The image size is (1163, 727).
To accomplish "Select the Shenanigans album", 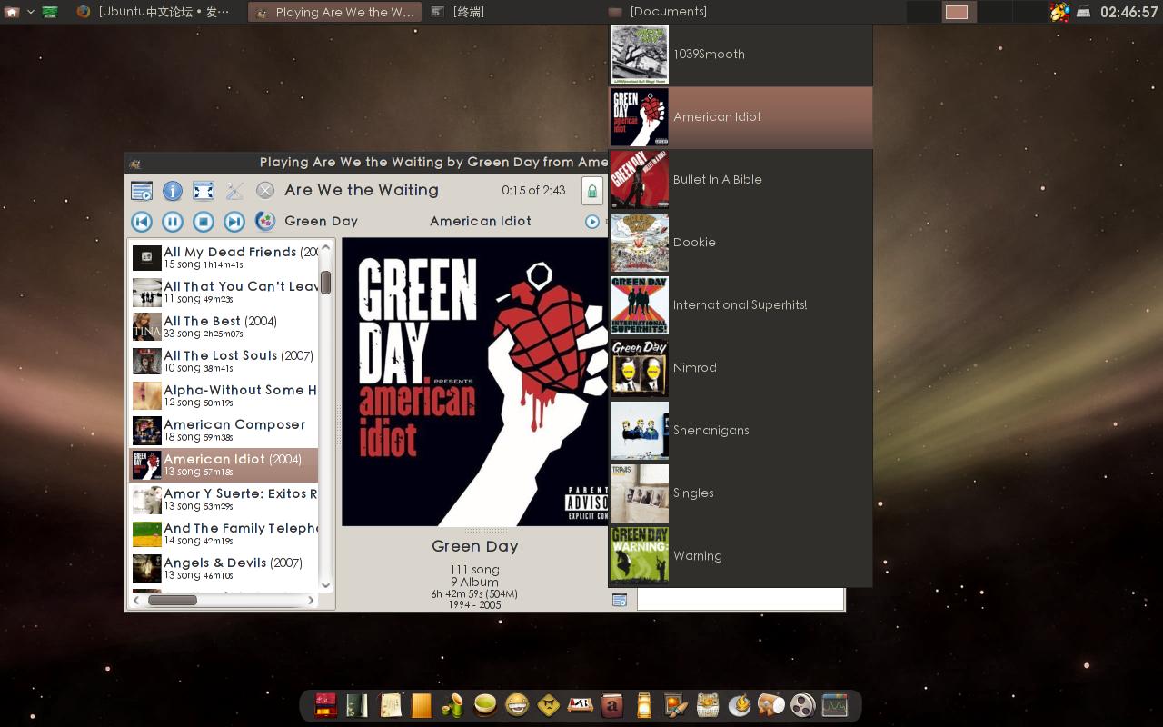I will point(741,431).
